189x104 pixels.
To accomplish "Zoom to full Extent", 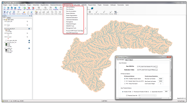I will point(14,12).
